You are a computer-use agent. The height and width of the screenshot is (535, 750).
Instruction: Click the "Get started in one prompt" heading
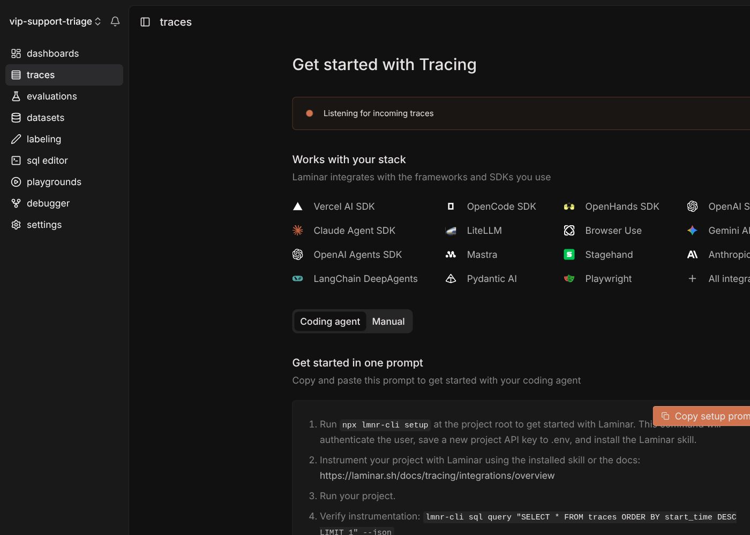tap(357, 363)
